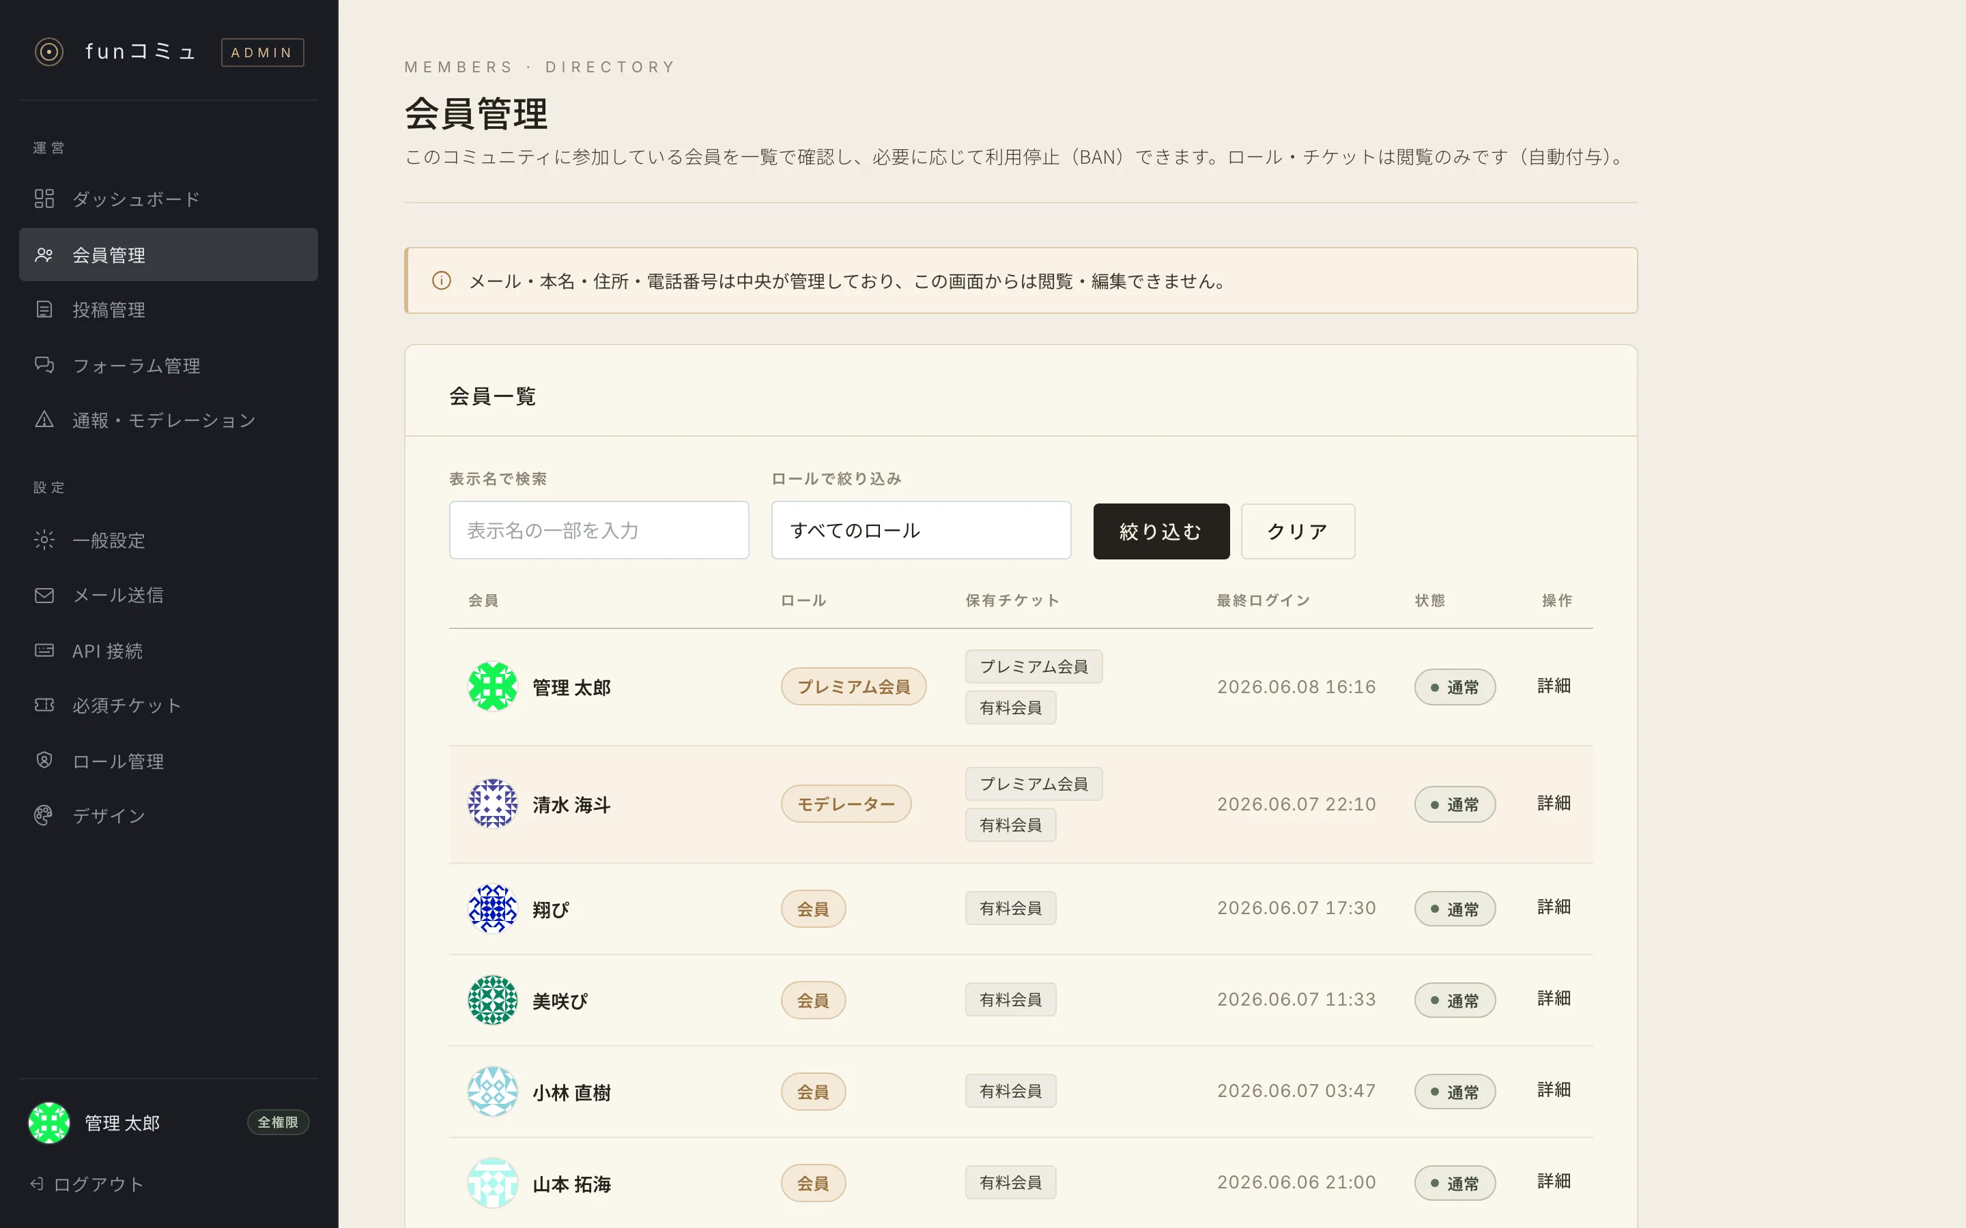Go to ロール管理 page
1966x1228 pixels.
[x=168, y=760]
